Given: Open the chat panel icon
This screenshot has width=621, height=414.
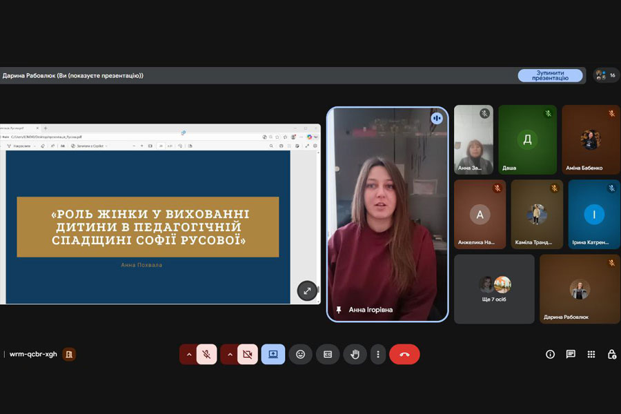Looking at the screenshot, I should tap(571, 354).
